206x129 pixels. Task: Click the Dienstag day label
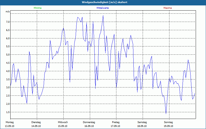[36, 122]
